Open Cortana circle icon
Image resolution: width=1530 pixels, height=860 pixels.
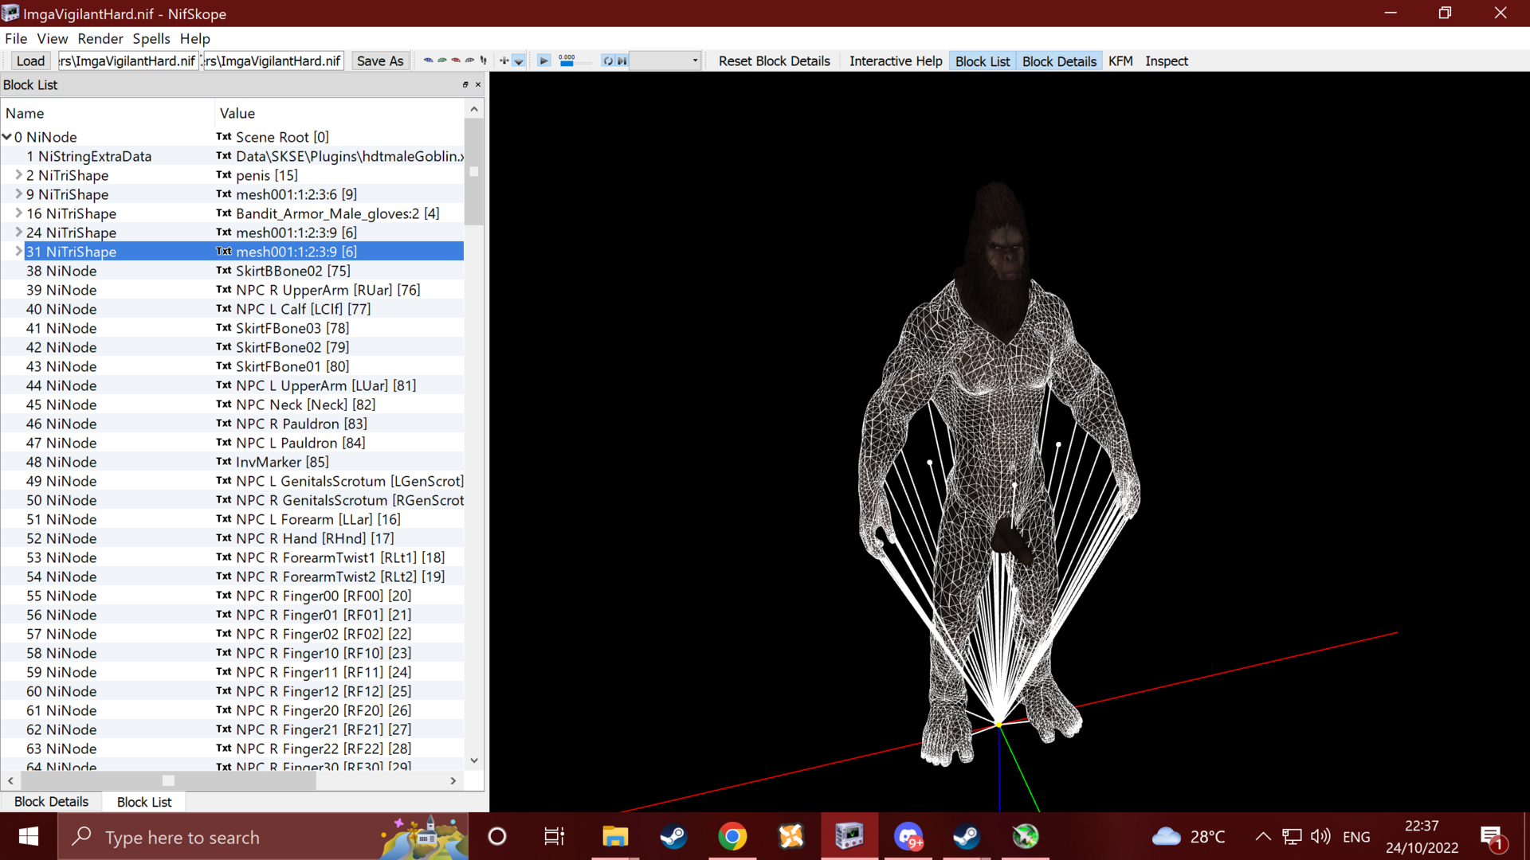coord(497,836)
